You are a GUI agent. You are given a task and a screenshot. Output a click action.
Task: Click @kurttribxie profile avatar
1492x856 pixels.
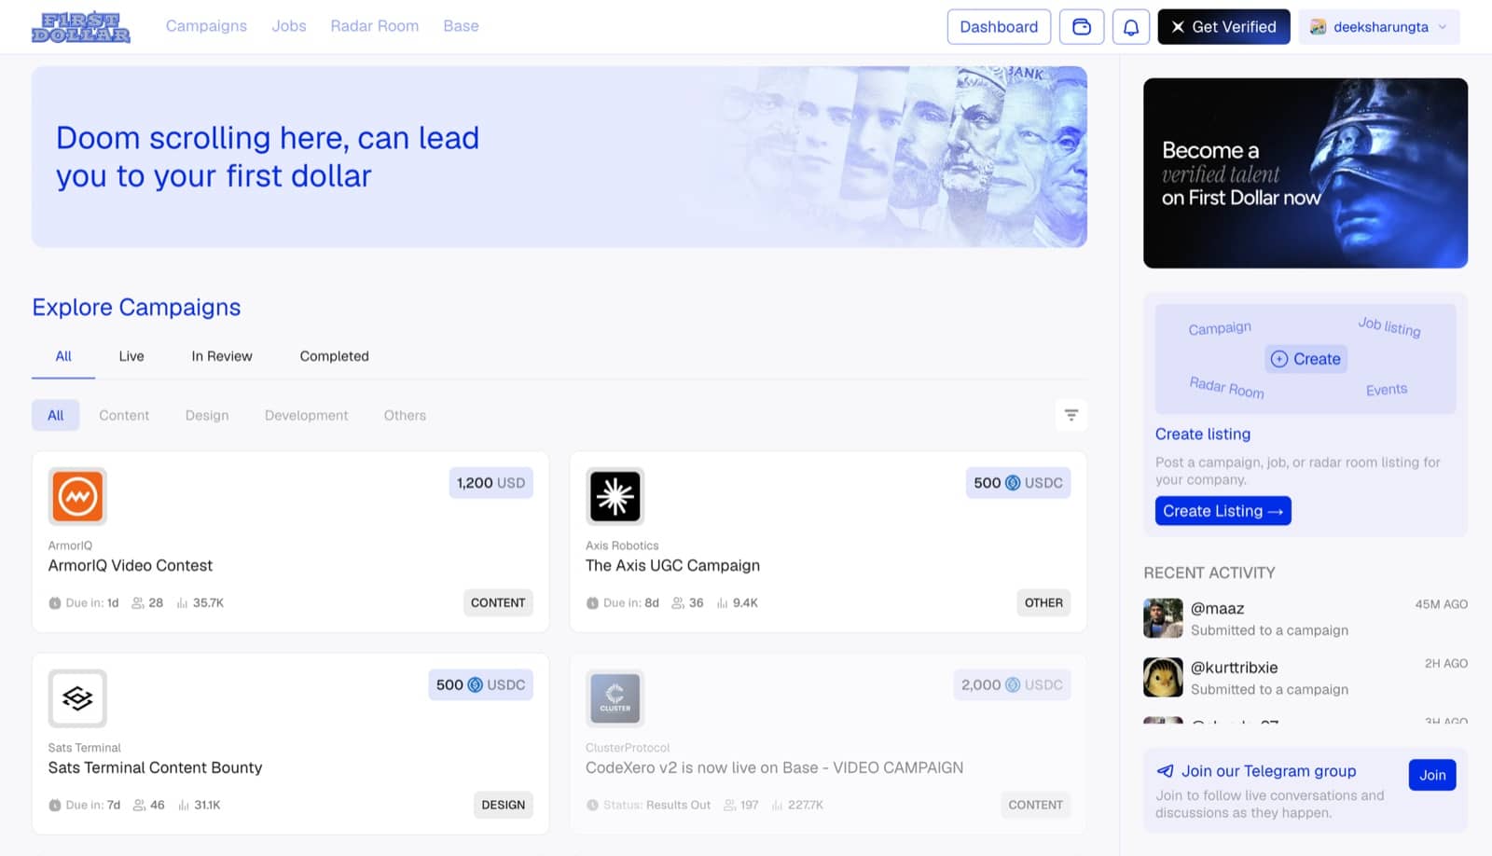click(x=1163, y=677)
